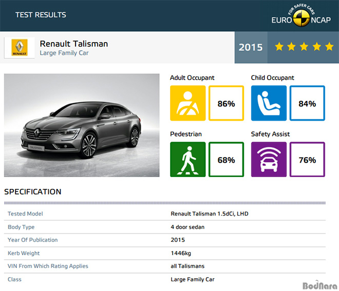Click the TEST RESULTS header title
The height and width of the screenshot is (291, 339).
click(x=41, y=15)
